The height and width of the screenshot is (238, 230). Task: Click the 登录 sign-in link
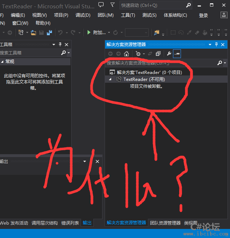(x=203, y=16)
